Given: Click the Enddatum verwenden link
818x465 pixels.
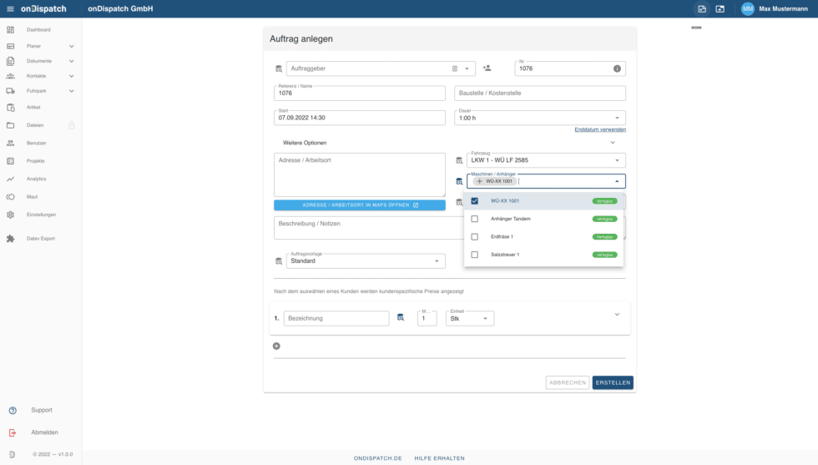Looking at the screenshot, I should 599,129.
